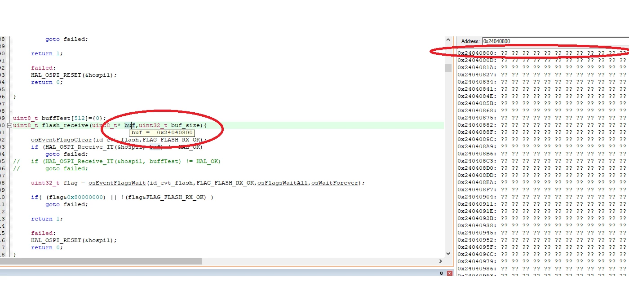
Task: Pin the bottom panel with the pushpin icon
Action: pyautogui.click(x=442, y=273)
